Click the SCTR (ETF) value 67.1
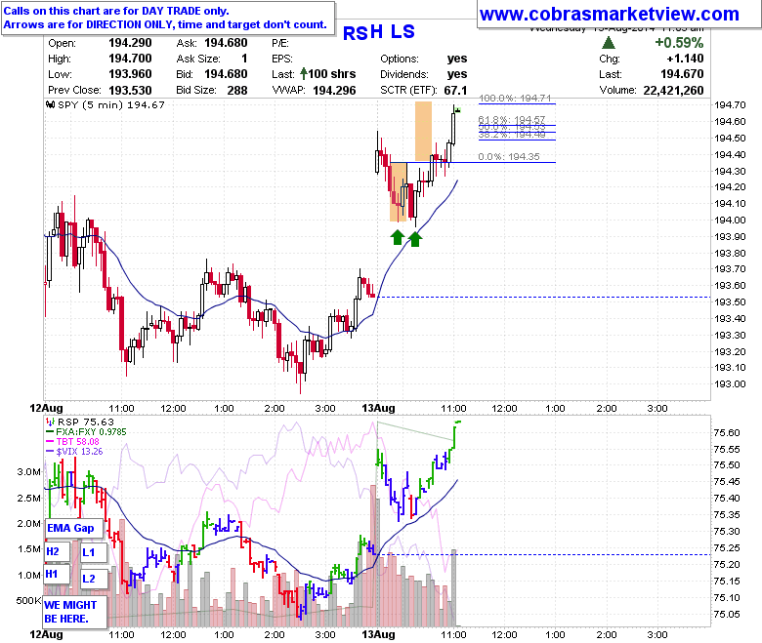Image resolution: width=762 pixels, height=643 pixels. click(x=455, y=91)
